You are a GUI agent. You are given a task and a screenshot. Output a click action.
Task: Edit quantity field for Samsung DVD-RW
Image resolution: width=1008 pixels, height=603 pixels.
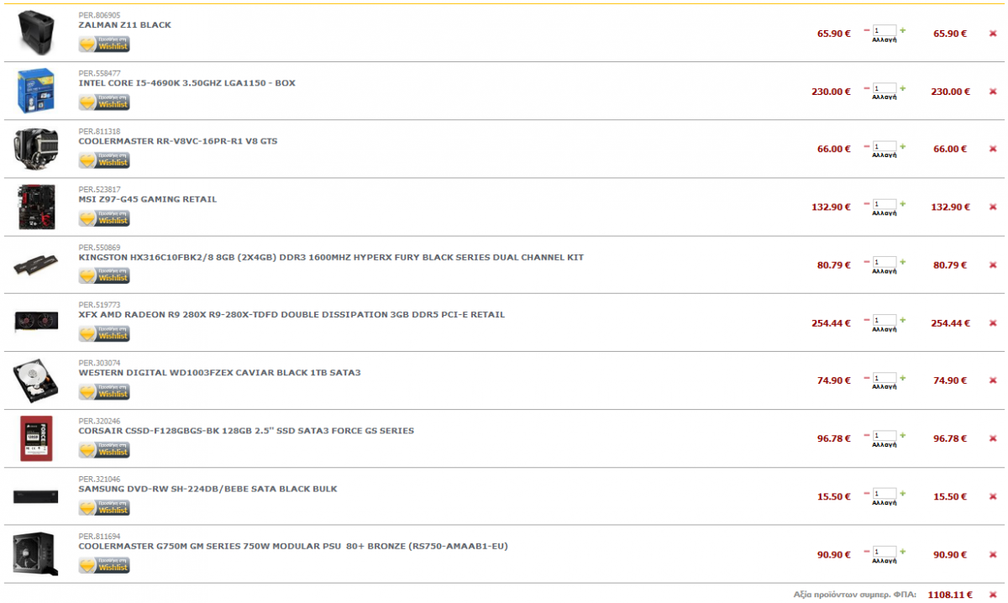click(x=885, y=493)
